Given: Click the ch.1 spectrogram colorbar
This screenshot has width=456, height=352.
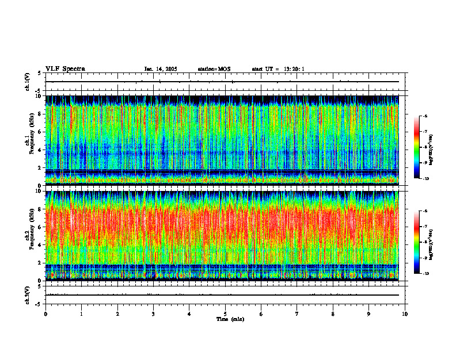Looking at the screenshot, I should pyautogui.click(x=416, y=147).
